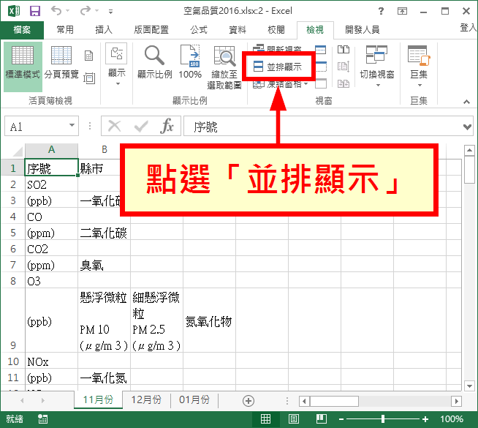
Task: Open the Quick Access Toolbar customize arrow
Action: (110, 12)
